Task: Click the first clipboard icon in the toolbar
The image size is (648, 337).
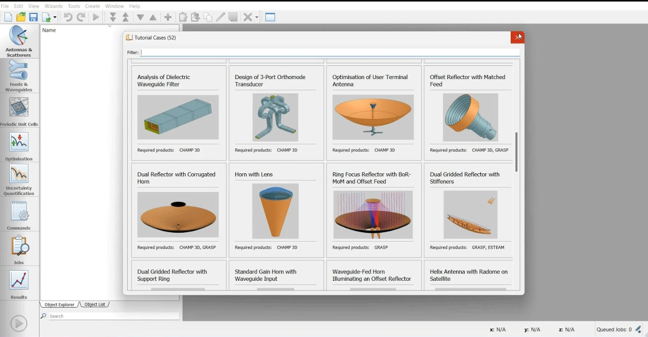Action: 183,17
